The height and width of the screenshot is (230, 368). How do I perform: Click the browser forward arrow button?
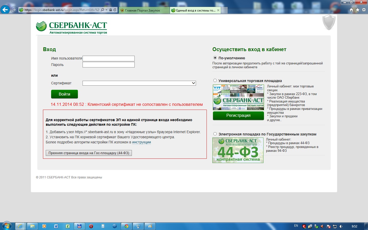pos(14,10)
